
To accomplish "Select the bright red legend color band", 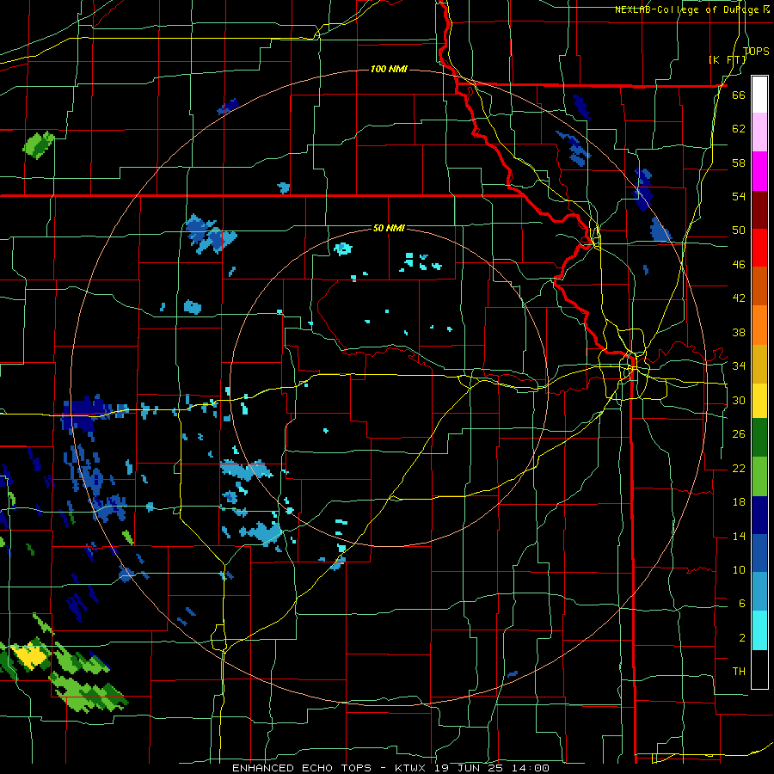I will pyautogui.click(x=759, y=248).
